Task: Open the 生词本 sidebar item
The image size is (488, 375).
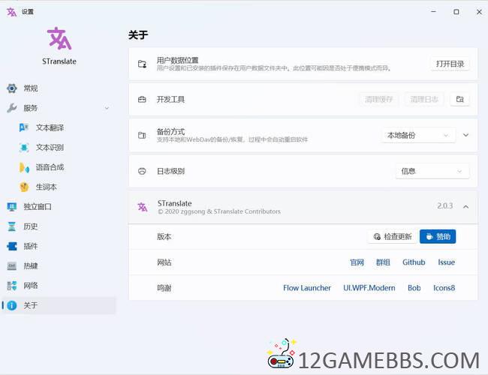Action: pyautogui.click(x=46, y=187)
